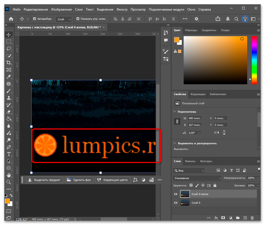Open the Share icon in options bar
The image size is (265, 225).
[218, 19]
